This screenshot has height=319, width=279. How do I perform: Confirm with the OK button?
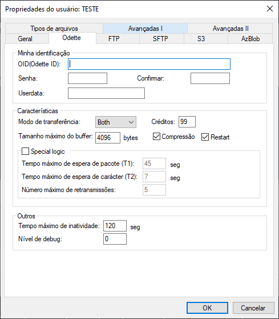[x=207, y=308]
